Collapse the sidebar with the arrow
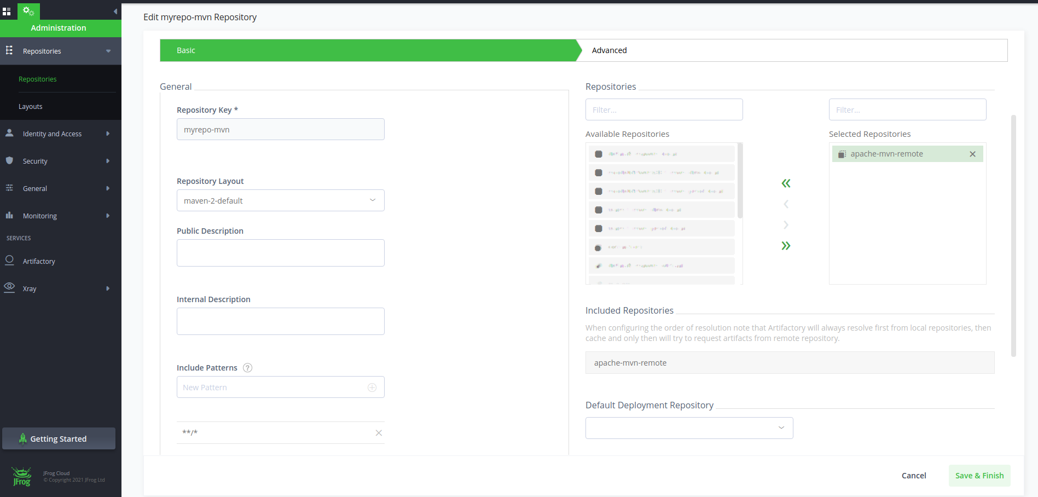Screen dimensions: 1038x497 click(x=115, y=11)
